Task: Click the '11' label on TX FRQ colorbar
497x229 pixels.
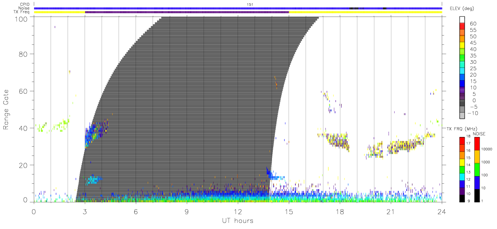Action: (468, 187)
